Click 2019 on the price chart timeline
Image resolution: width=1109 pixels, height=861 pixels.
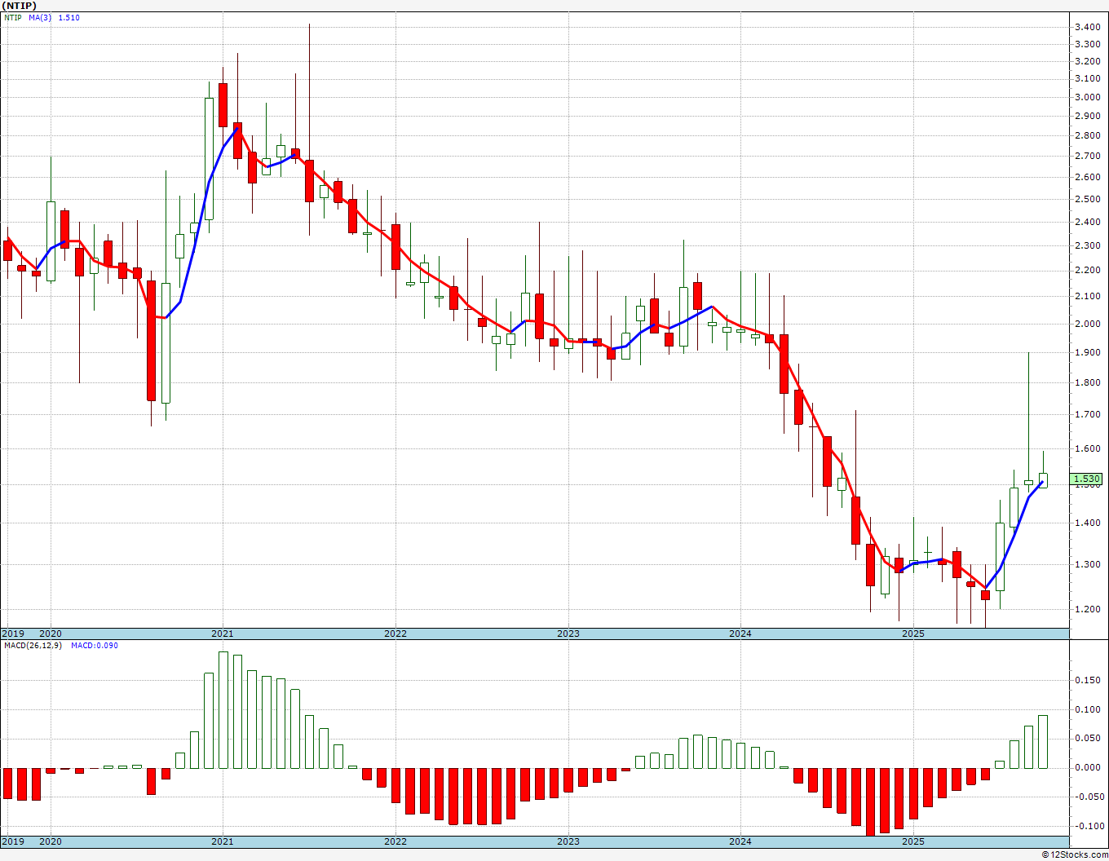pyautogui.click(x=12, y=634)
